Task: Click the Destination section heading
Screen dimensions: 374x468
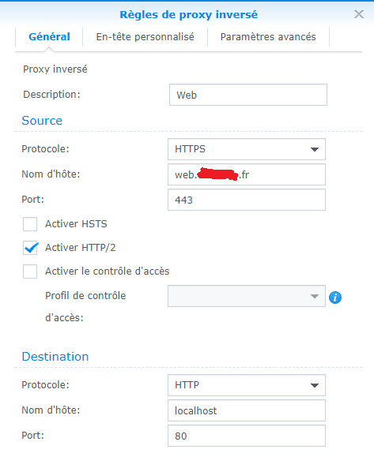Action: (55, 357)
